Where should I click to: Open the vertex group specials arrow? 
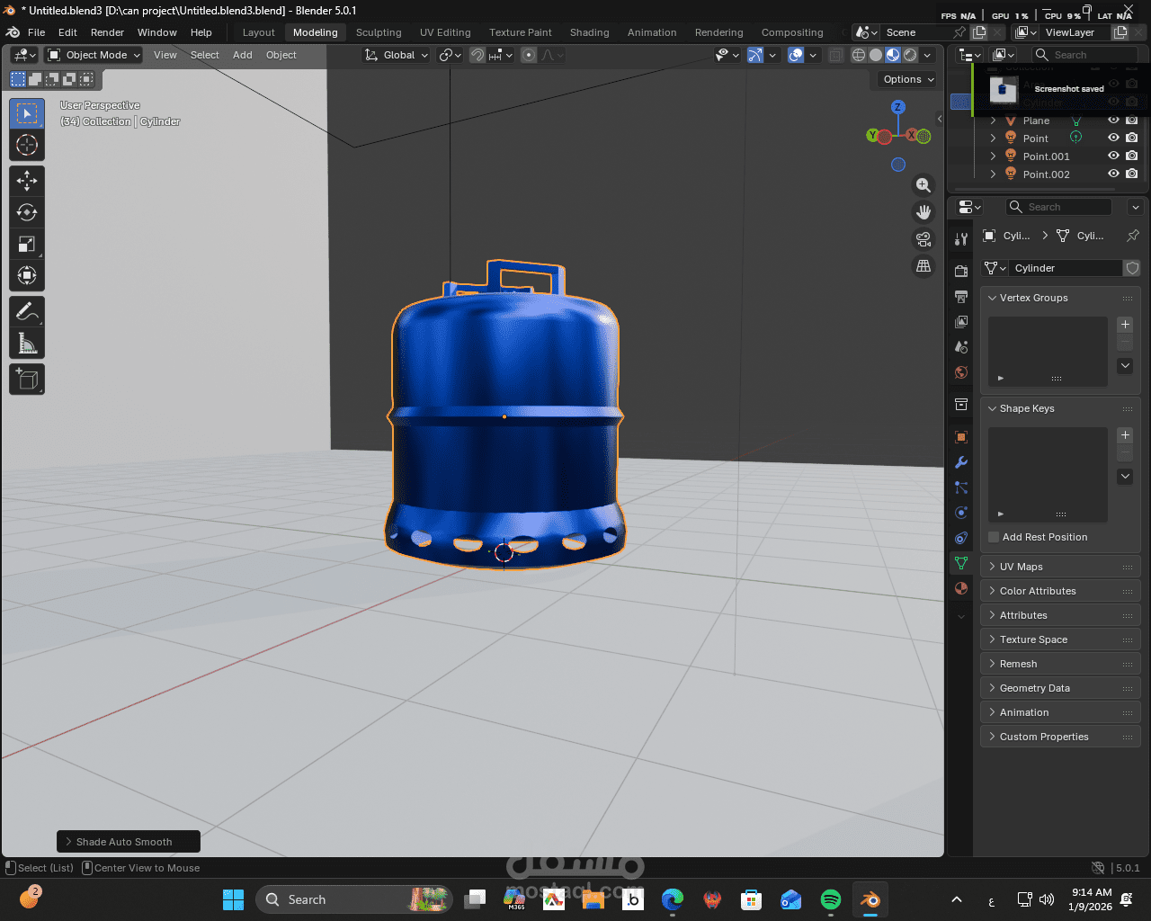(1125, 365)
